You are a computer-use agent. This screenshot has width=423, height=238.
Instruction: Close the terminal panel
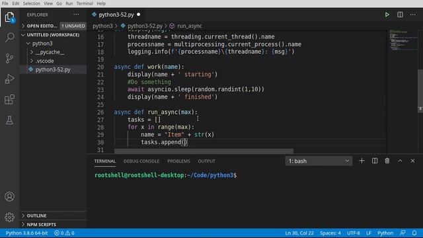tap(412, 161)
